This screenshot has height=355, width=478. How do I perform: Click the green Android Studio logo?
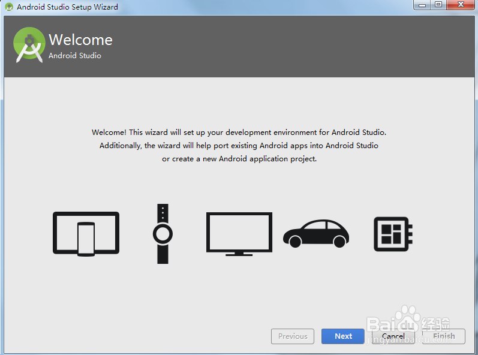(29, 44)
